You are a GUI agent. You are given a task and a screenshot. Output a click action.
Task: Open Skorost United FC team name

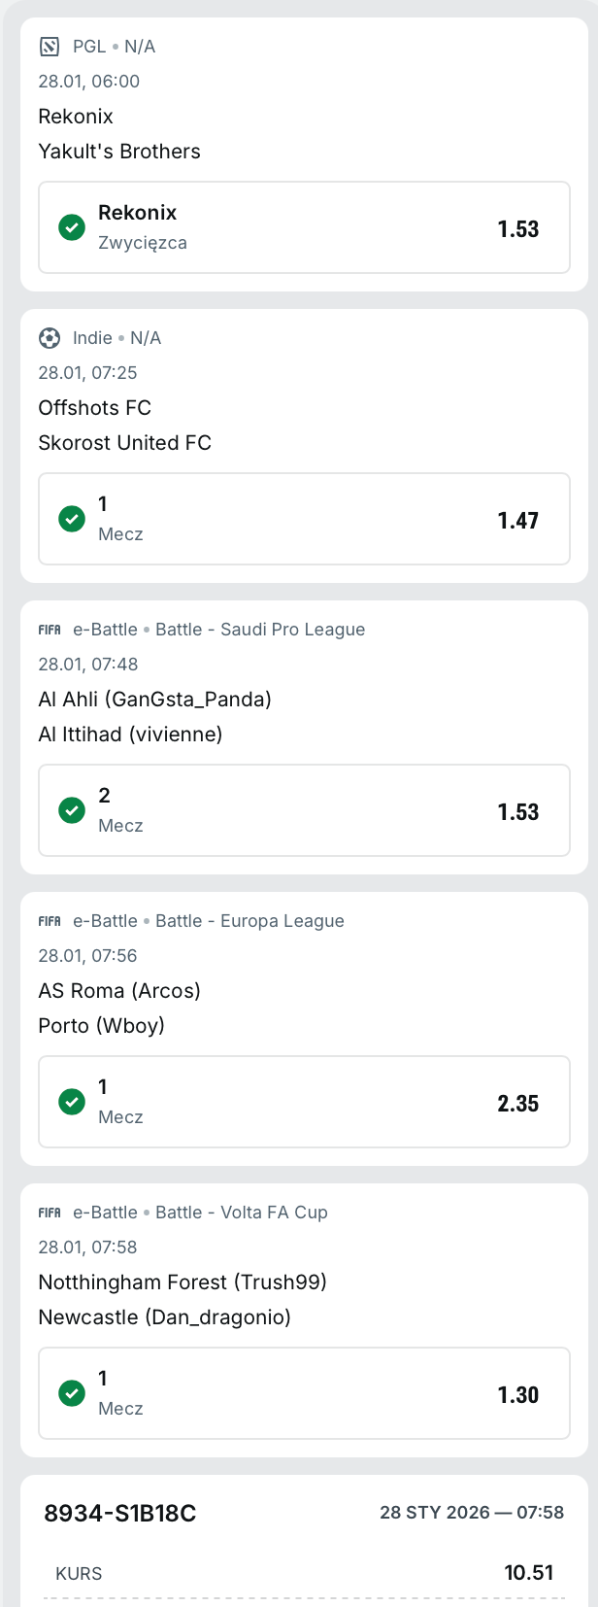(x=124, y=443)
